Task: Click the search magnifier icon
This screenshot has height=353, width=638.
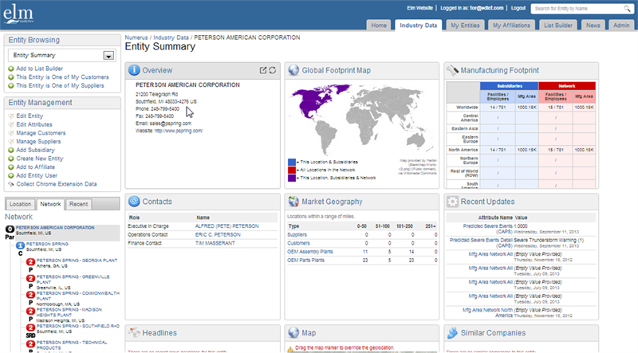Action: click(x=628, y=9)
